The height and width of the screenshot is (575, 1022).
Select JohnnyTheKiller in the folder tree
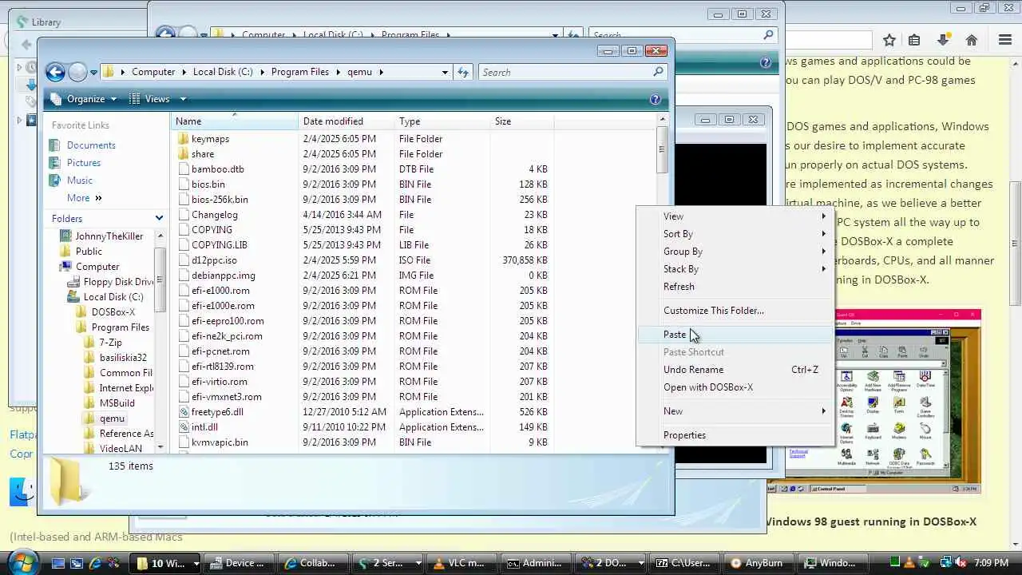[x=109, y=236]
